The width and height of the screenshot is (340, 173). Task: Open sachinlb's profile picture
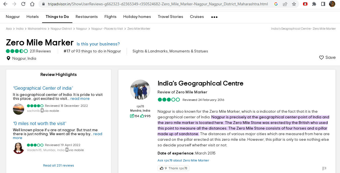pos(19,109)
